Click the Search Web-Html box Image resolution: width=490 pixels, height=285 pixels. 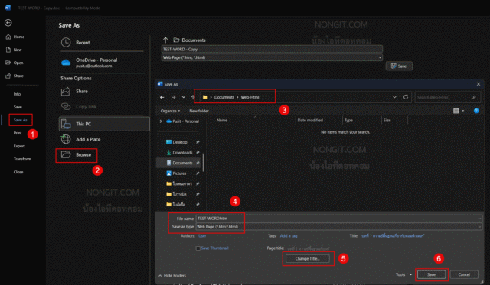pyautogui.click(x=447, y=97)
